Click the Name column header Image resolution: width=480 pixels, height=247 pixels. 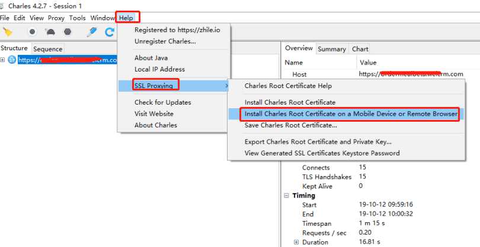pos(293,63)
